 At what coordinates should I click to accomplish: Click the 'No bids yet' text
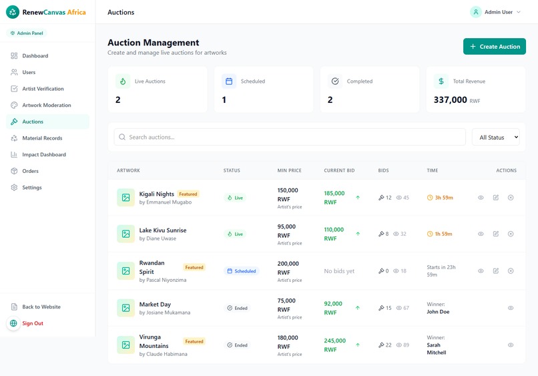339,271
